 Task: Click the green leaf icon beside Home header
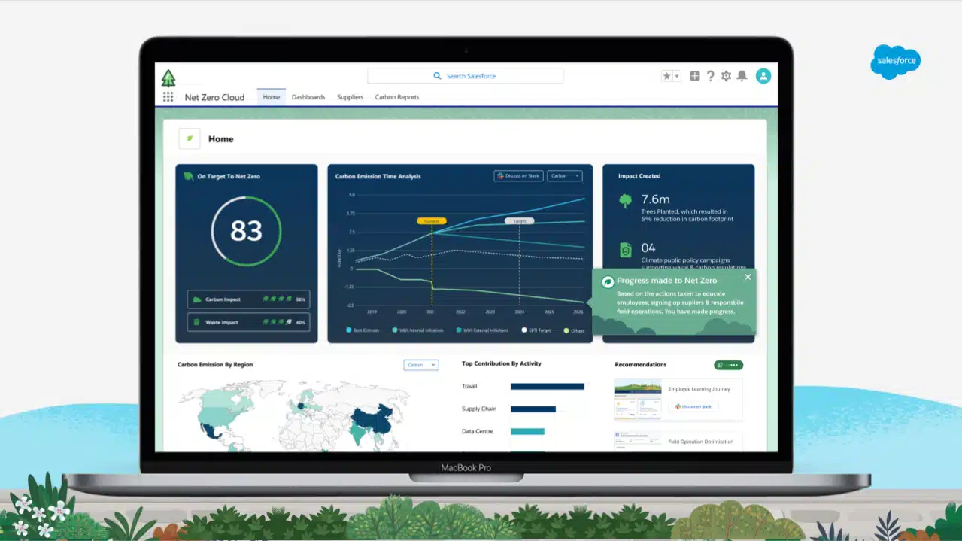coord(189,138)
